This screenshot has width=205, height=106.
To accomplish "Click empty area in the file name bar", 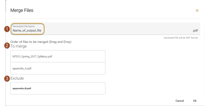I will tap(118, 29).
